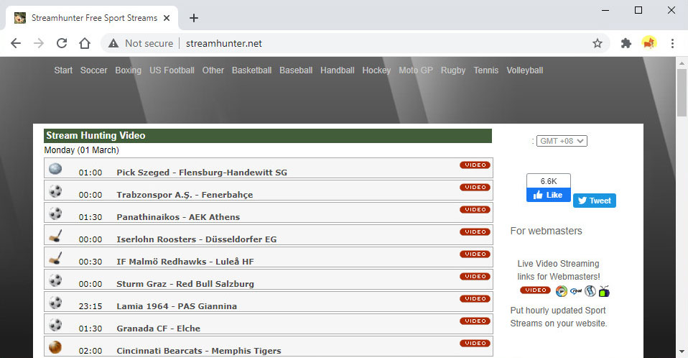The image size is (688, 358).
Task: Click the basketball icon for Cincinnati Bearcats match
Action: 55,347
